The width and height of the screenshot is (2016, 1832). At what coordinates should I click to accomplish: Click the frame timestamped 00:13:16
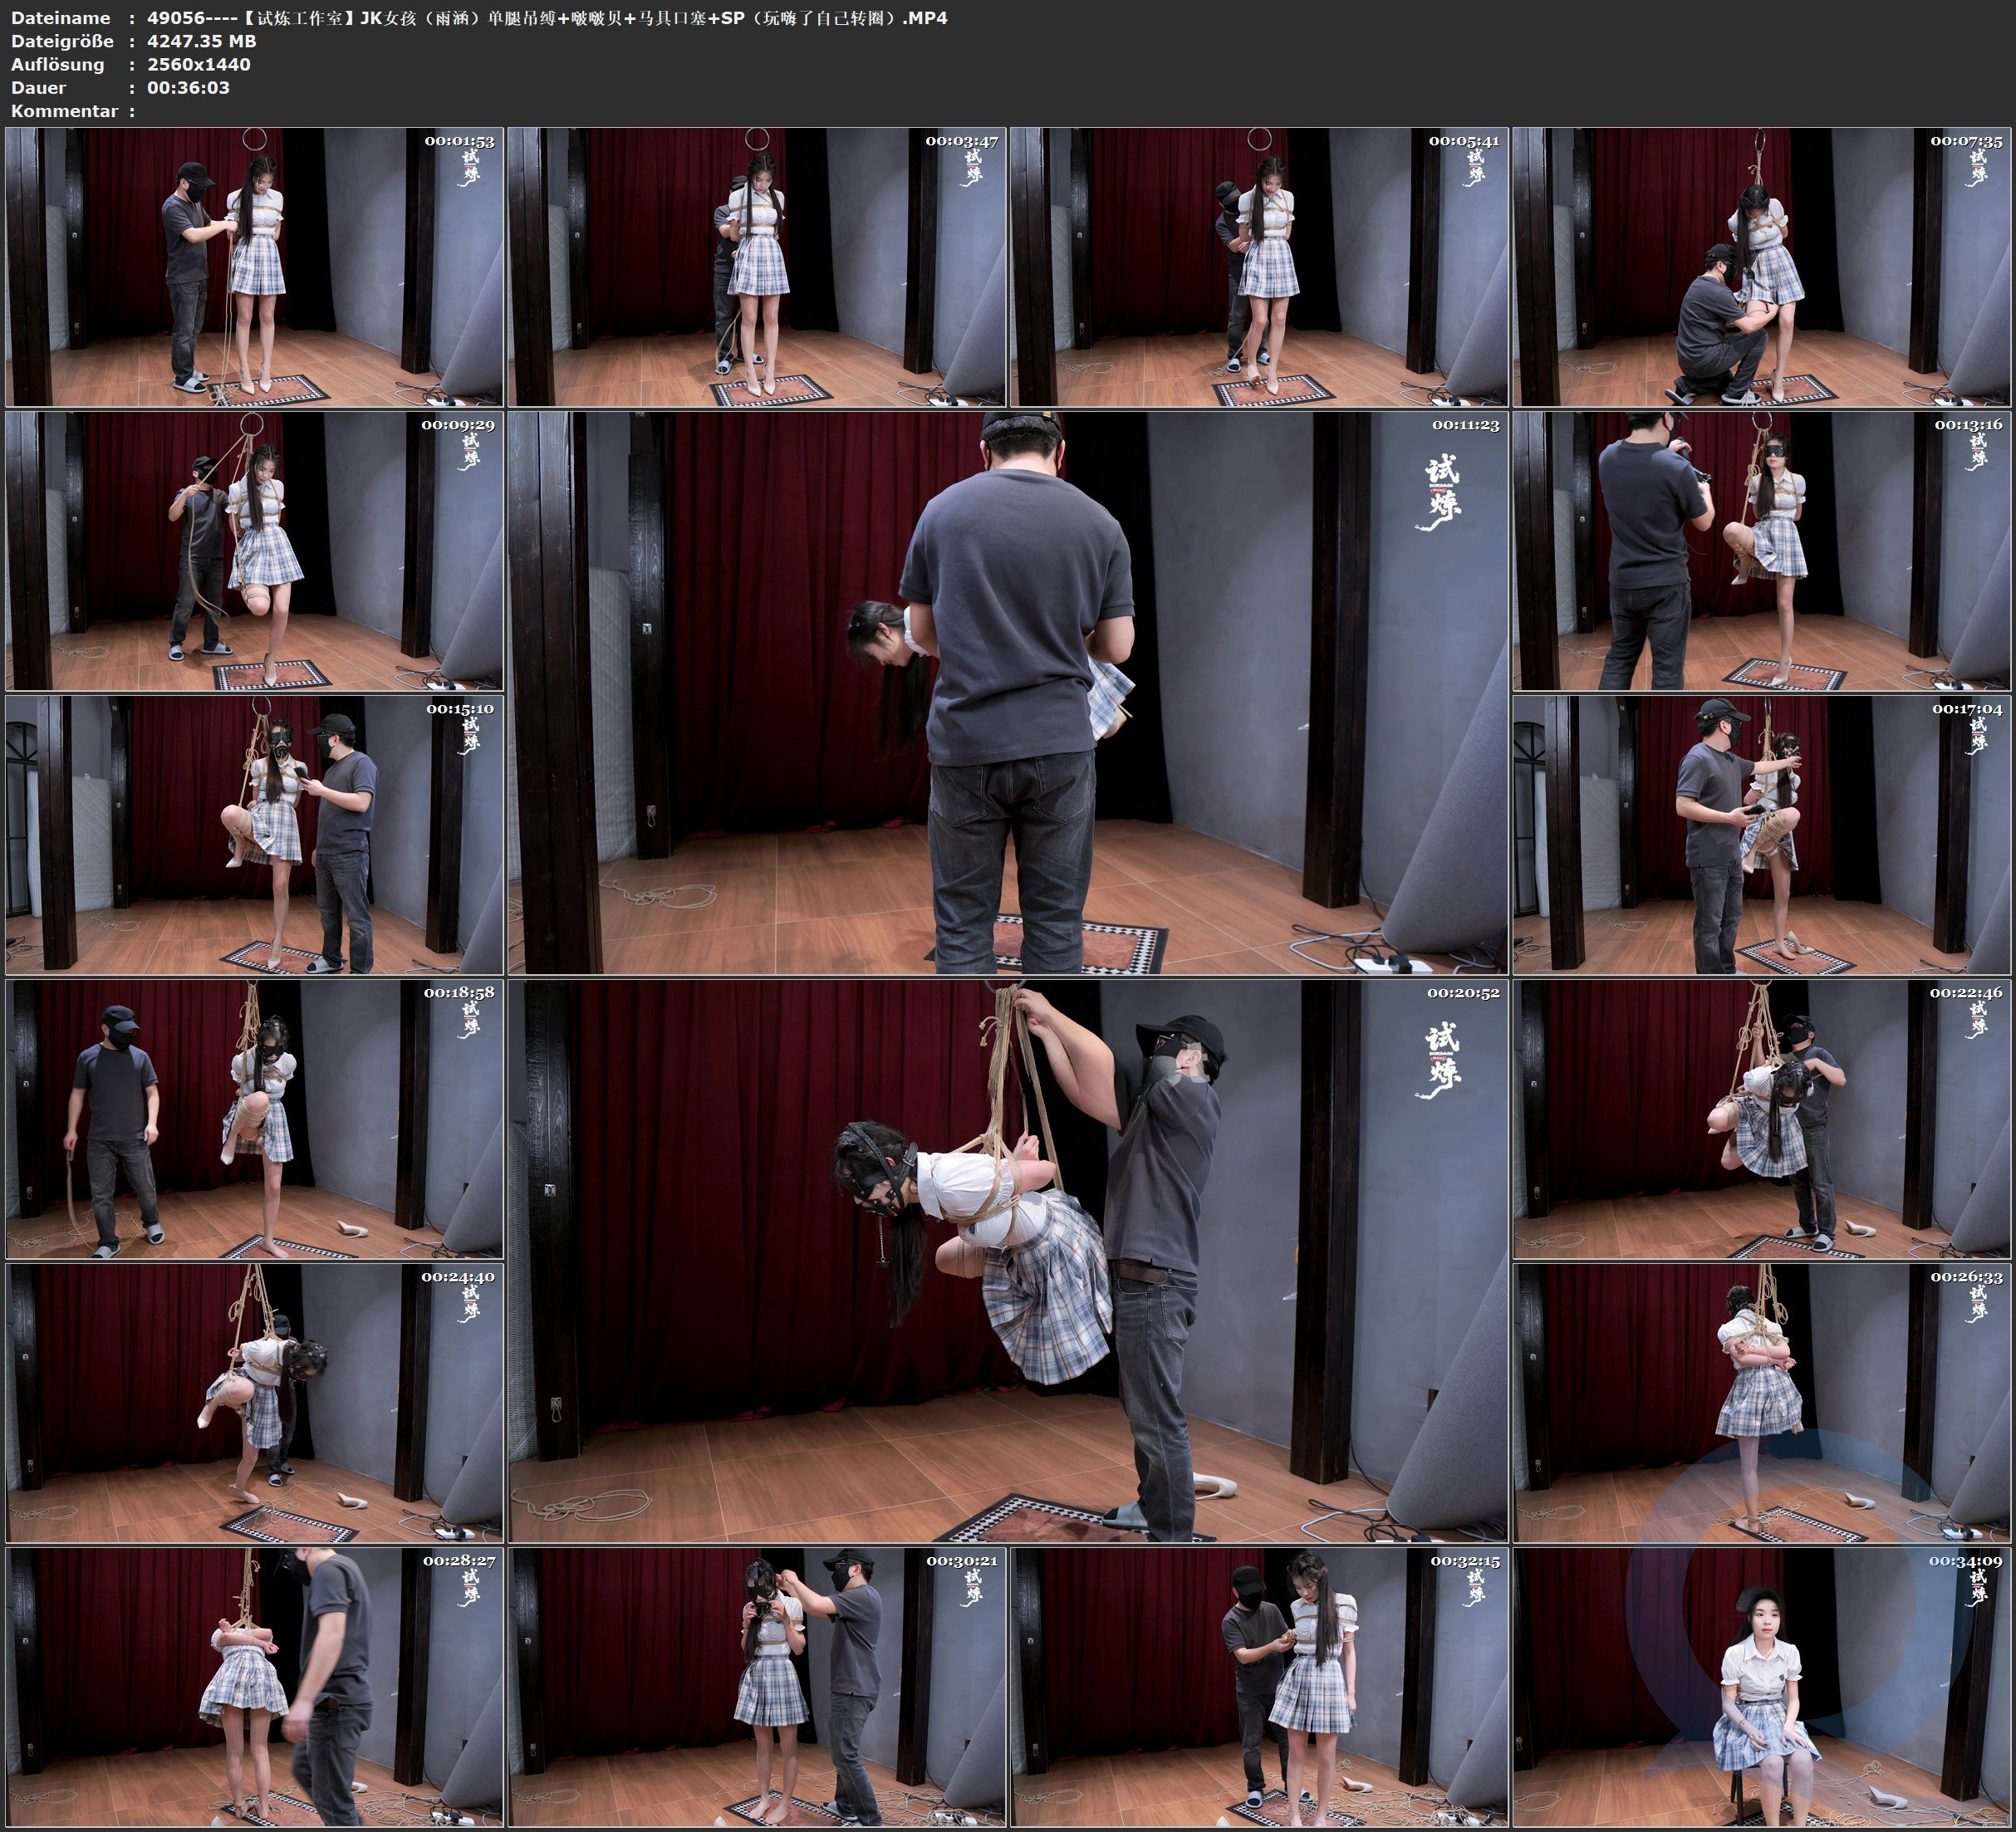click(x=1763, y=550)
